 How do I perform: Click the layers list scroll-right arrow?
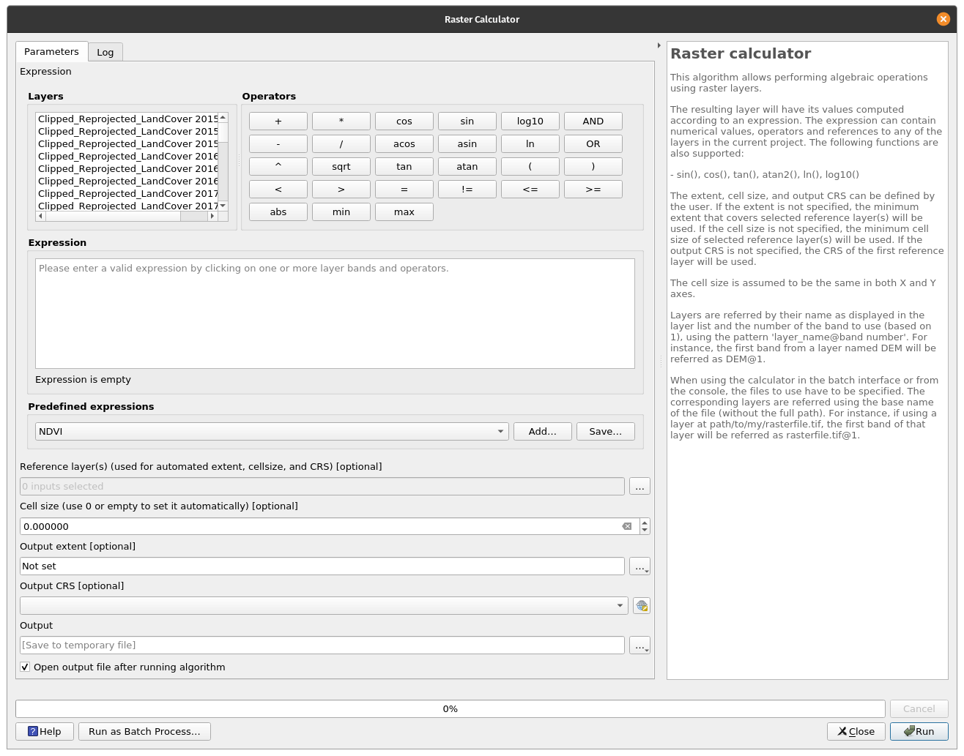(x=212, y=216)
